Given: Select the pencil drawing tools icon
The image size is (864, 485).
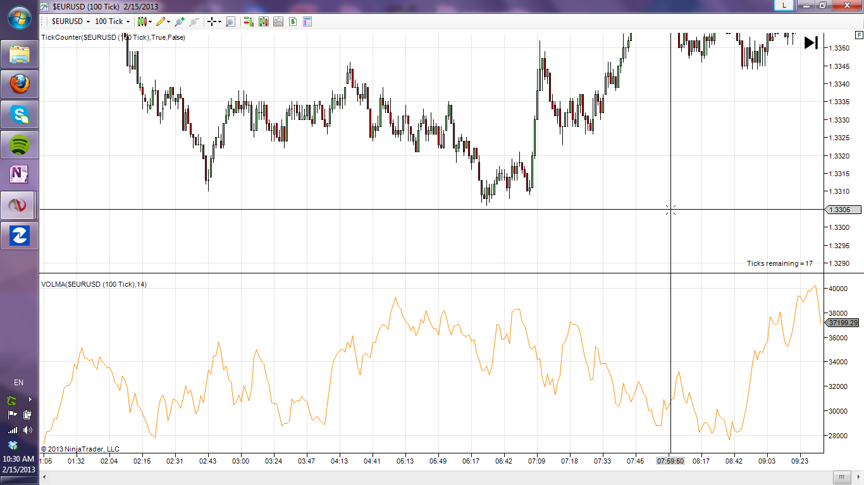Looking at the screenshot, I should point(161,21).
